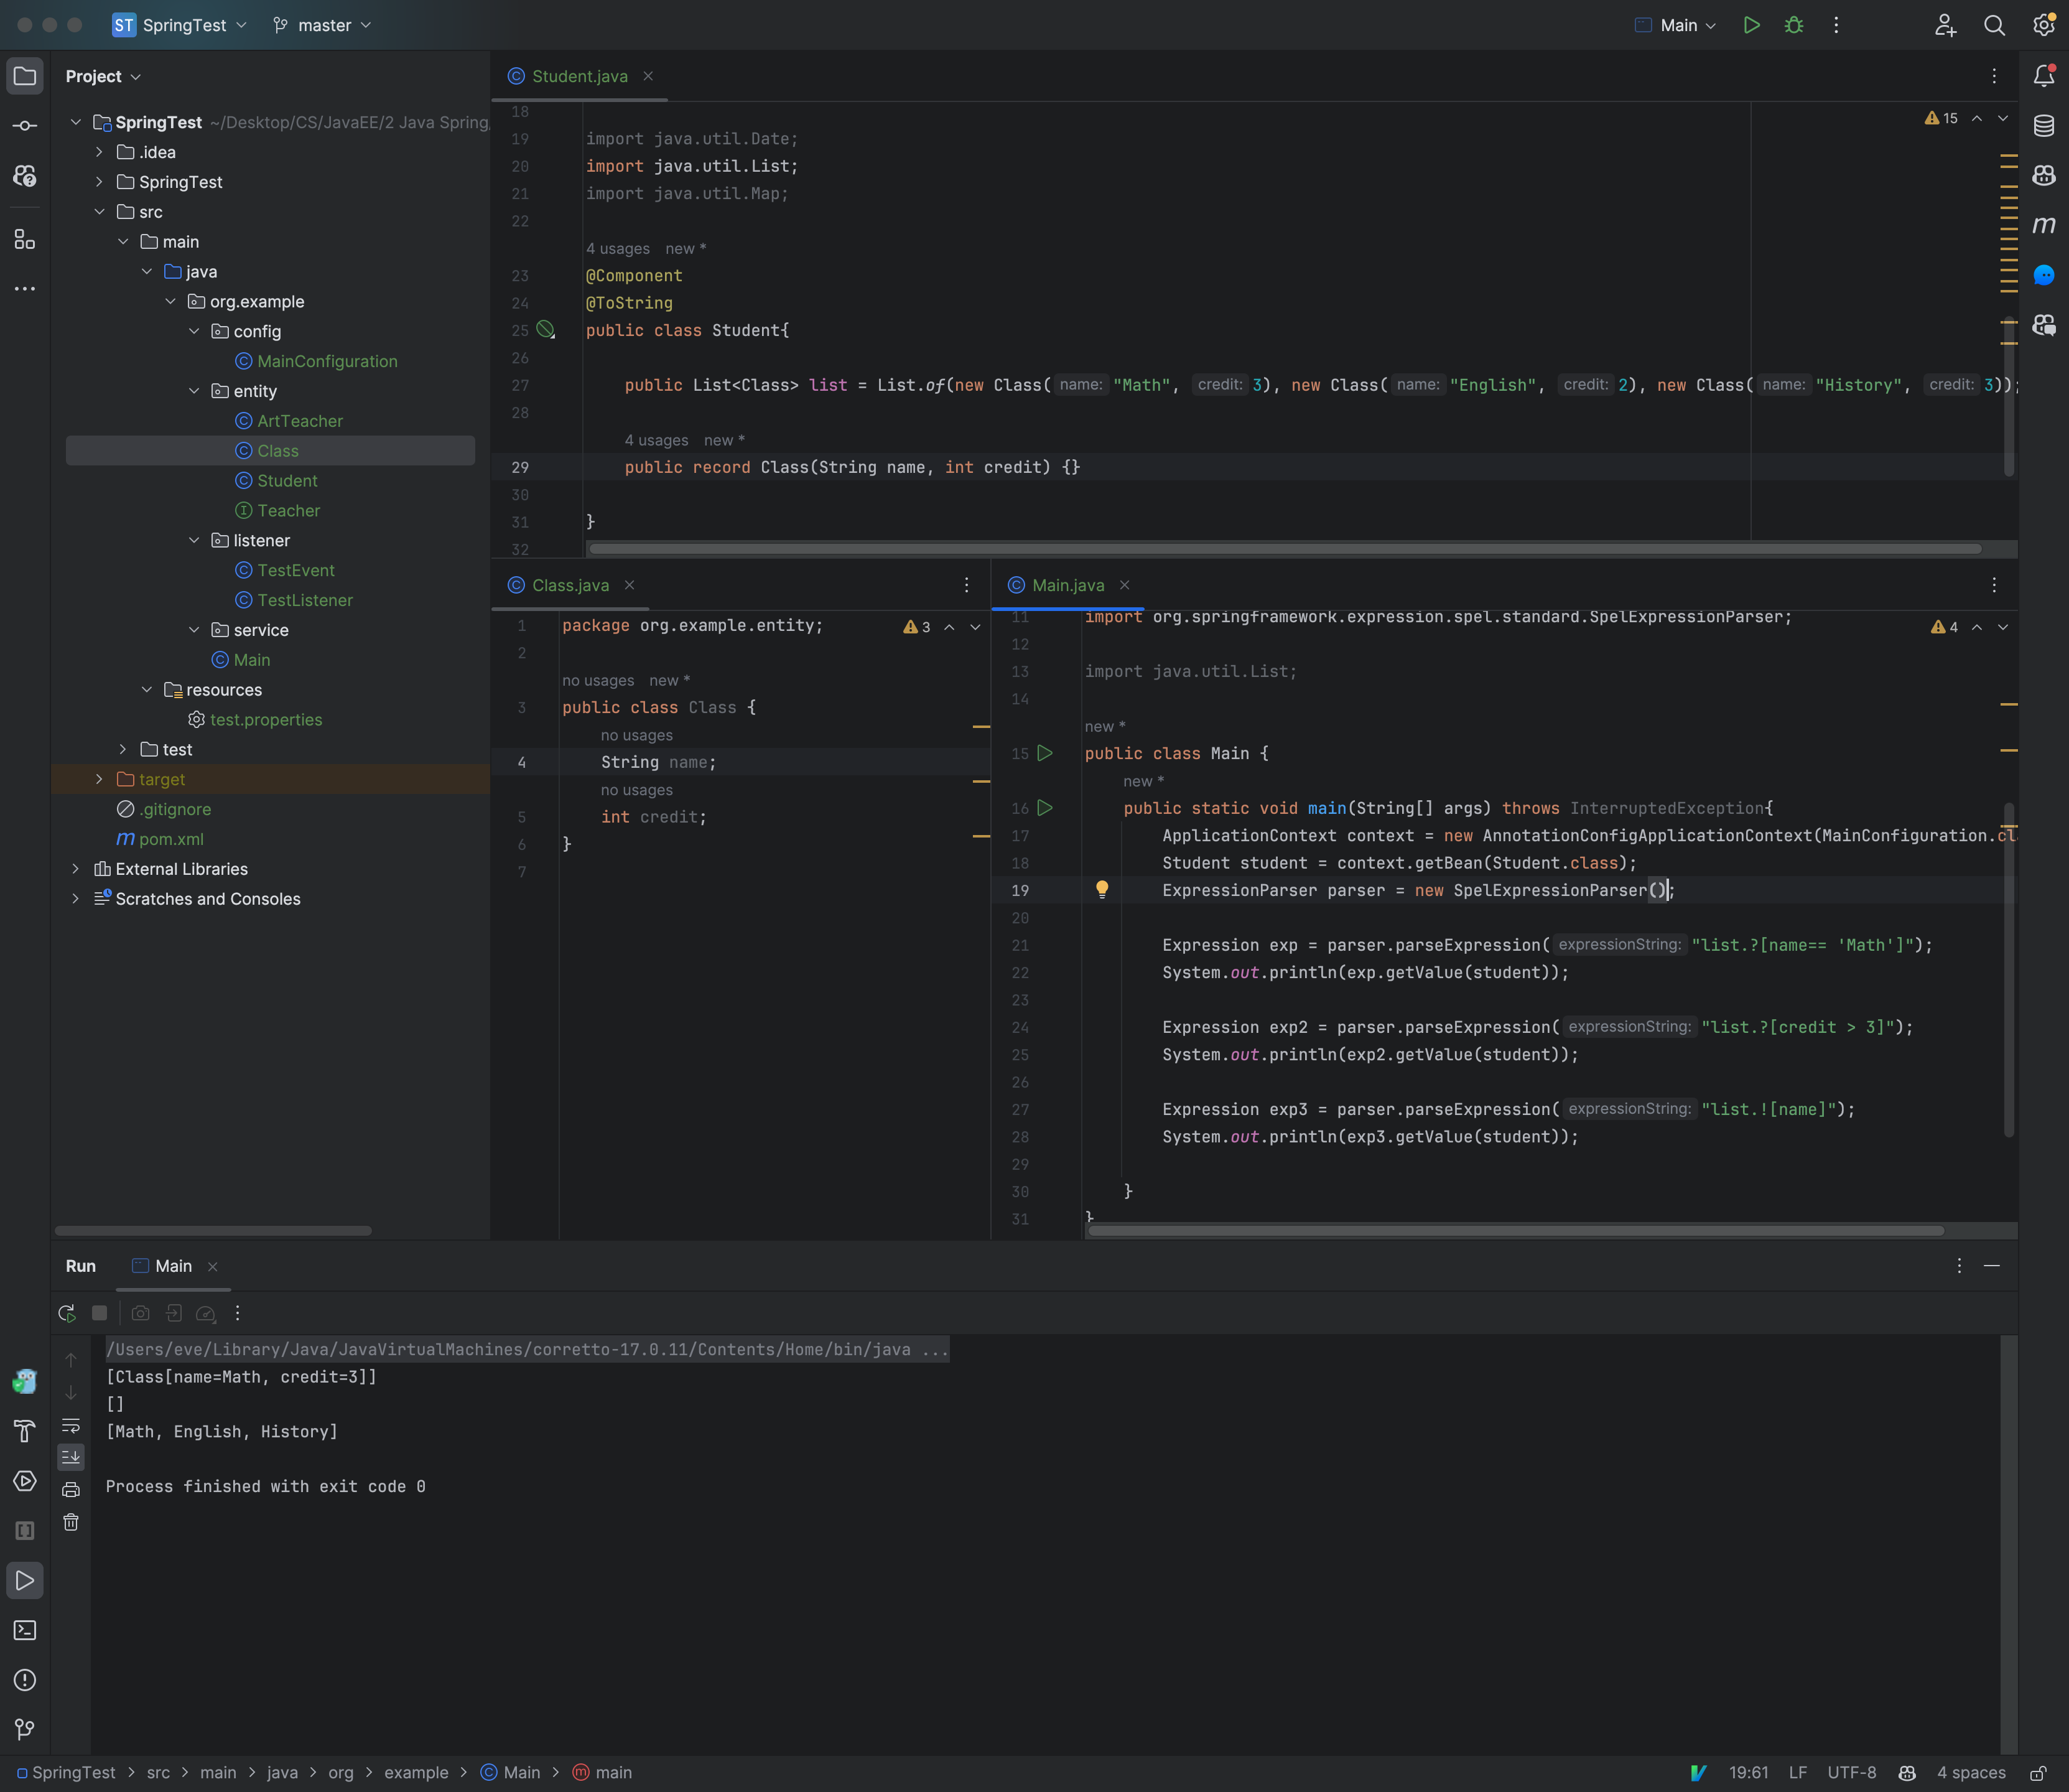This screenshot has width=2069, height=1792.
Task: Open the Services tool window
Action: [25, 1481]
